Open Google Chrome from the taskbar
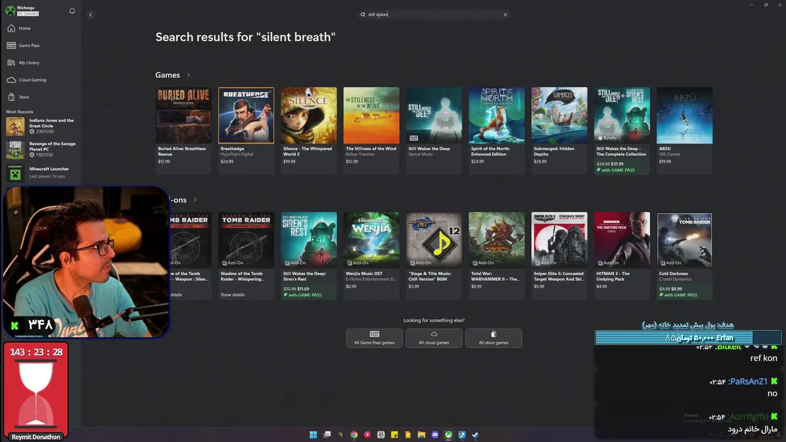This screenshot has height=442, width=786. coord(354,435)
